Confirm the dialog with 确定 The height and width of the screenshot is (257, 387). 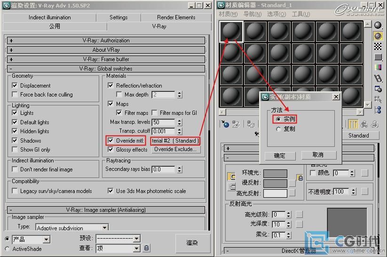pyautogui.click(x=280, y=156)
